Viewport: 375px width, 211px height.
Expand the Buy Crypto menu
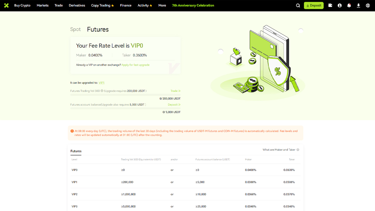click(22, 5)
